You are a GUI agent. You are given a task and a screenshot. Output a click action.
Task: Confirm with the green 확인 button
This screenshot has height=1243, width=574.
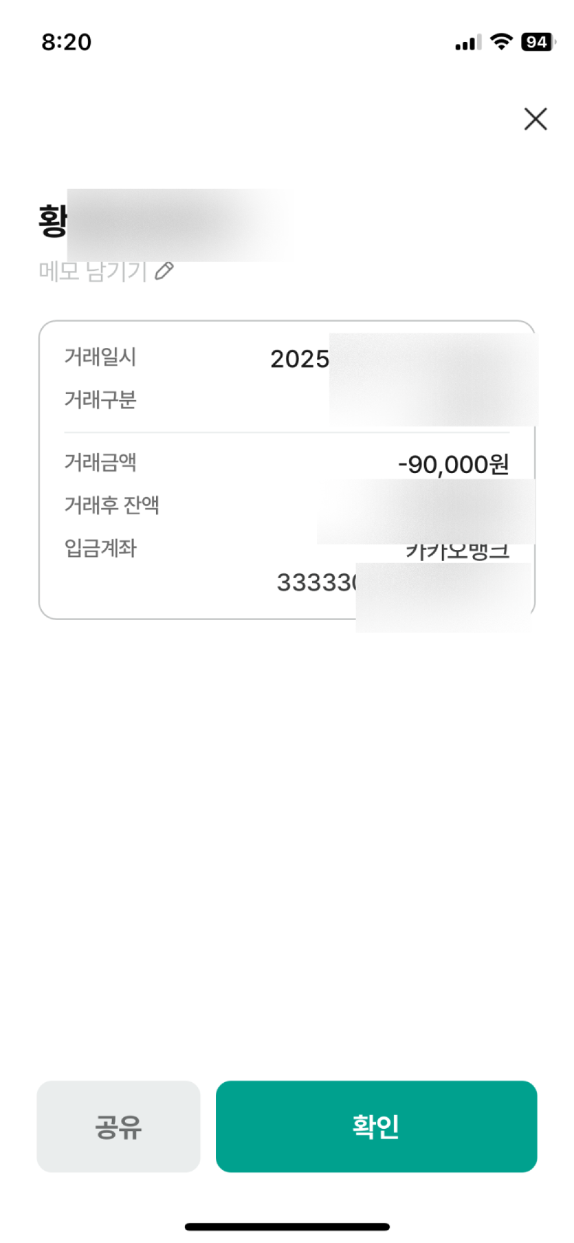click(376, 1126)
